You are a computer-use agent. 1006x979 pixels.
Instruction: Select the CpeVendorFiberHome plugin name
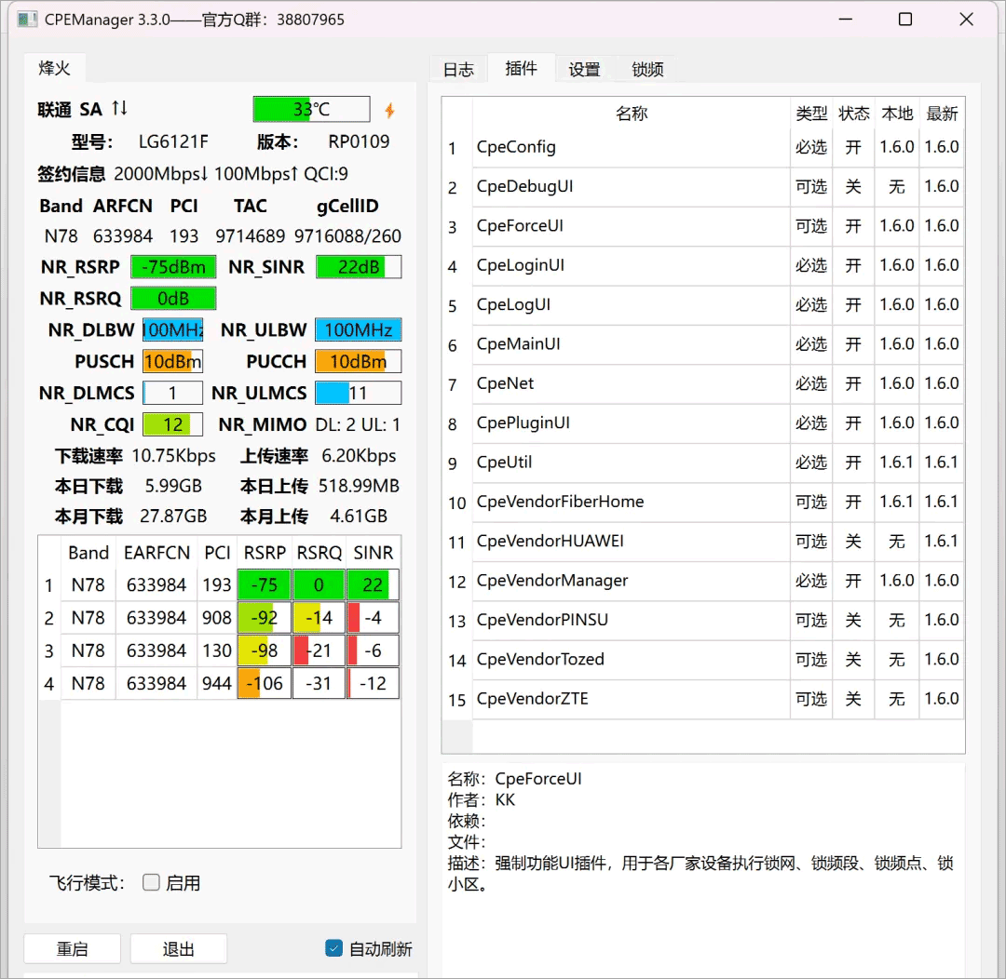tap(560, 502)
